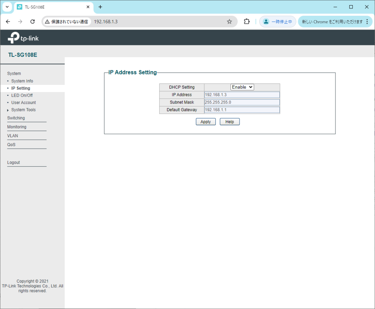375x309 pixels.
Task: Click the browser back arrow
Action: [8, 22]
